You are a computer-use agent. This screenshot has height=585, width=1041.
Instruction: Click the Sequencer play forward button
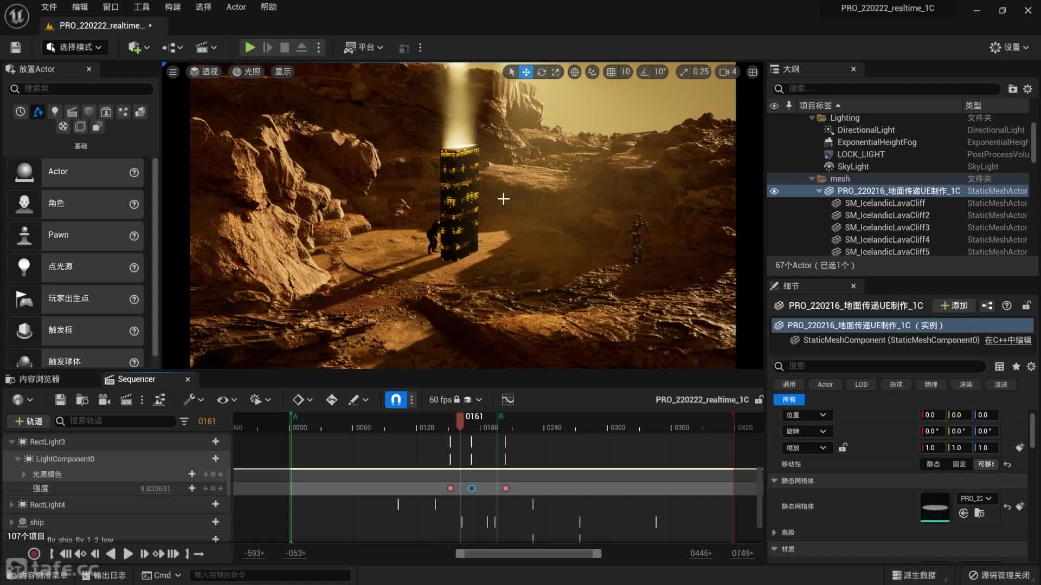[128, 554]
